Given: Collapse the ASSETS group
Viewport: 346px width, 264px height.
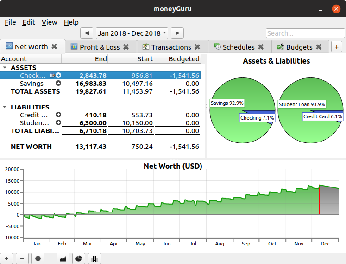Looking at the screenshot, I should (x=5, y=67).
